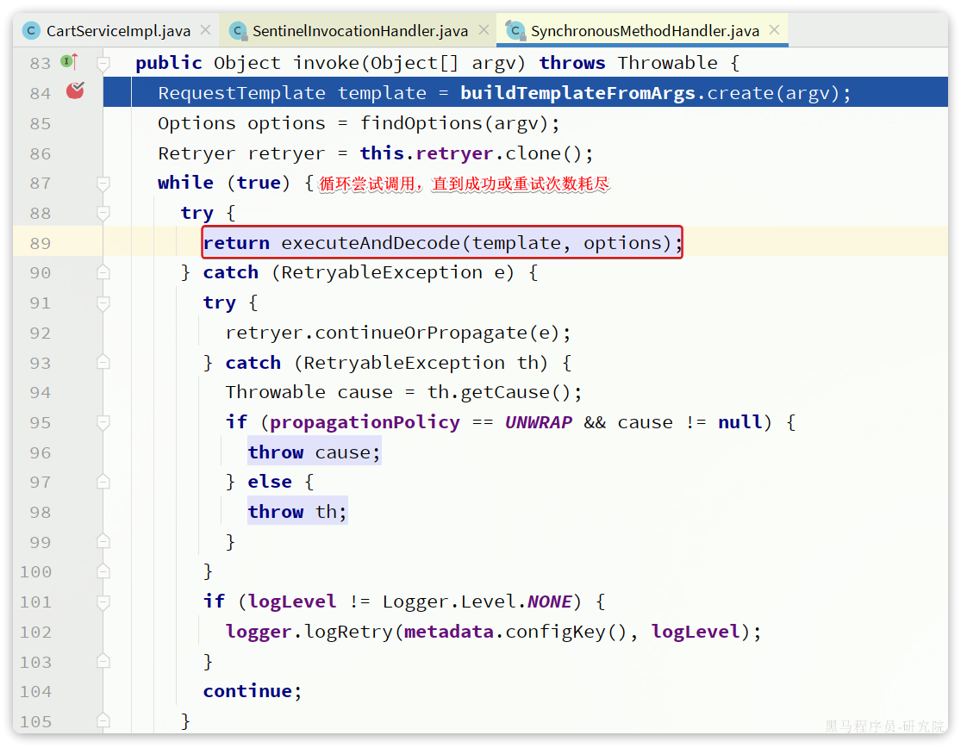Click line number 89 in the gutter
The width and height of the screenshot is (961, 748).
click(40, 243)
